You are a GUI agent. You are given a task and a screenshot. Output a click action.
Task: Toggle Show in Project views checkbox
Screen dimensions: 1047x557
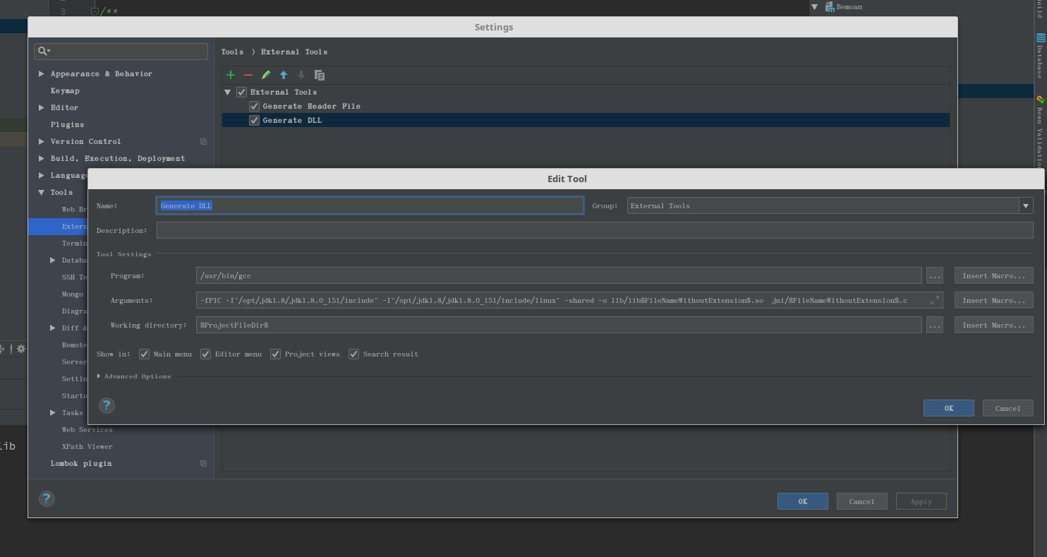tap(275, 354)
